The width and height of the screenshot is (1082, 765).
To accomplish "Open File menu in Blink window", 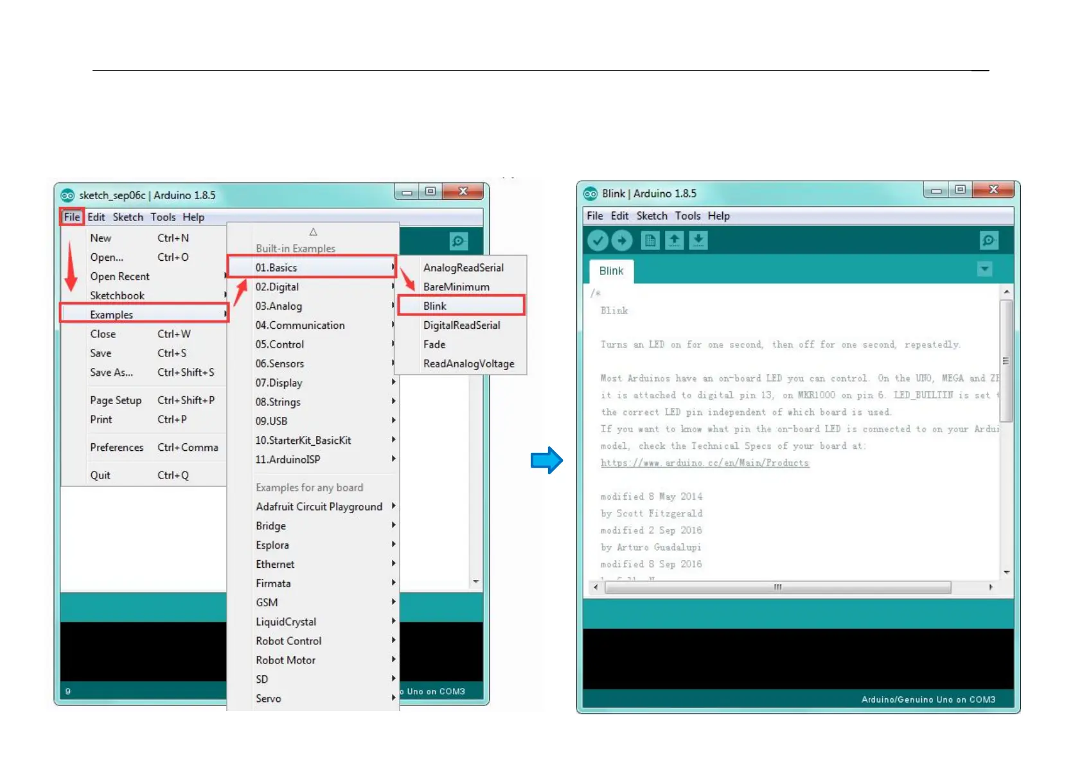I will click(595, 216).
